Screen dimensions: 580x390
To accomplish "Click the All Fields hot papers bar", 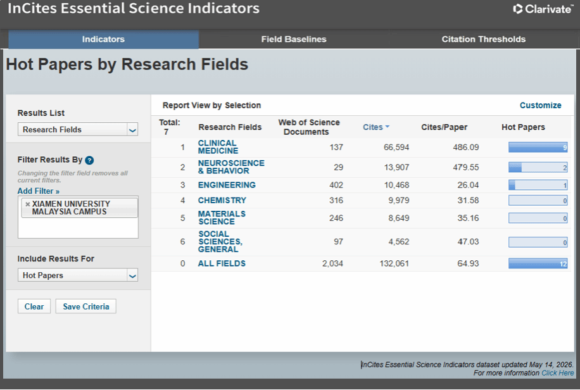I will point(538,264).
